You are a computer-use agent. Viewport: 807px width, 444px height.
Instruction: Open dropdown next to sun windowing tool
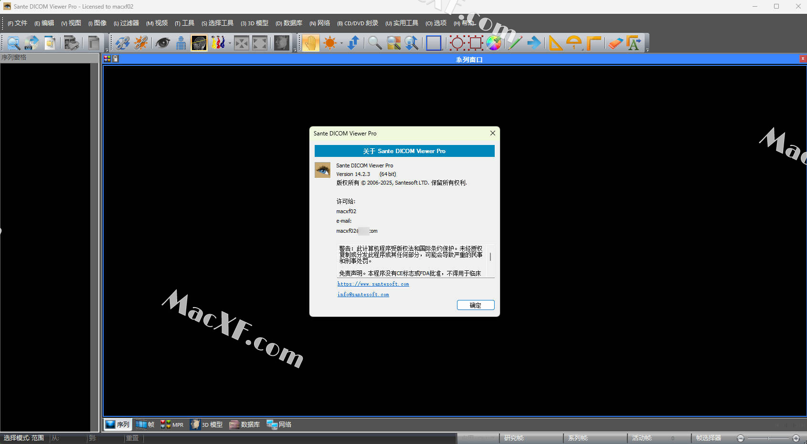click(x=341, y=43)
